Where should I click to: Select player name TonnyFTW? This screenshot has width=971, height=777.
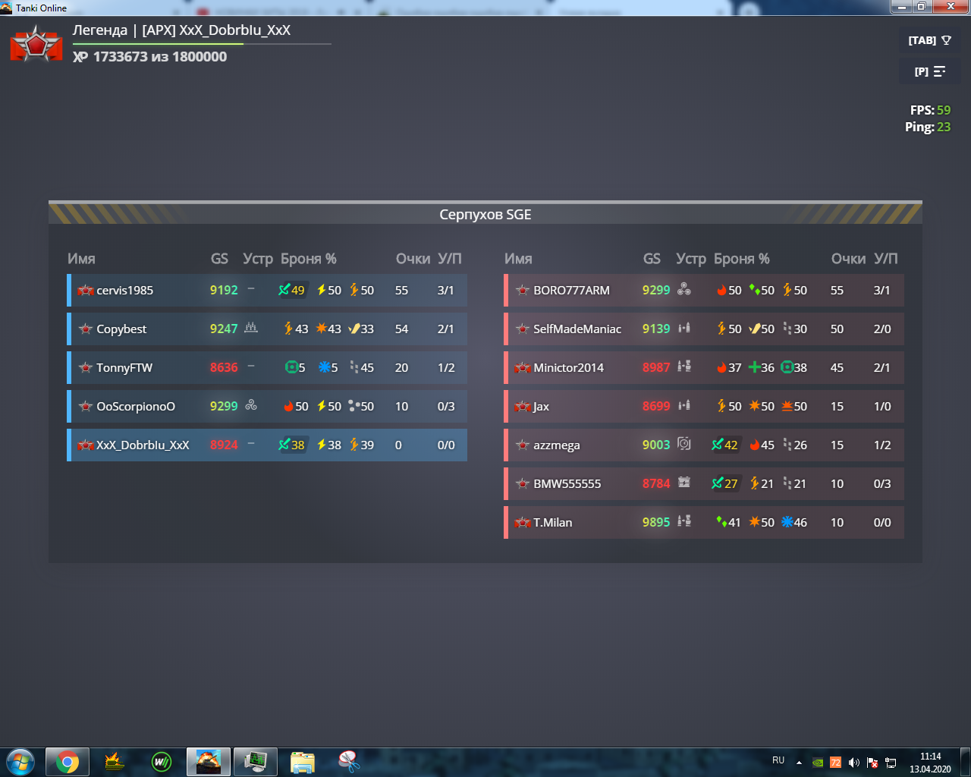(124, 367)
